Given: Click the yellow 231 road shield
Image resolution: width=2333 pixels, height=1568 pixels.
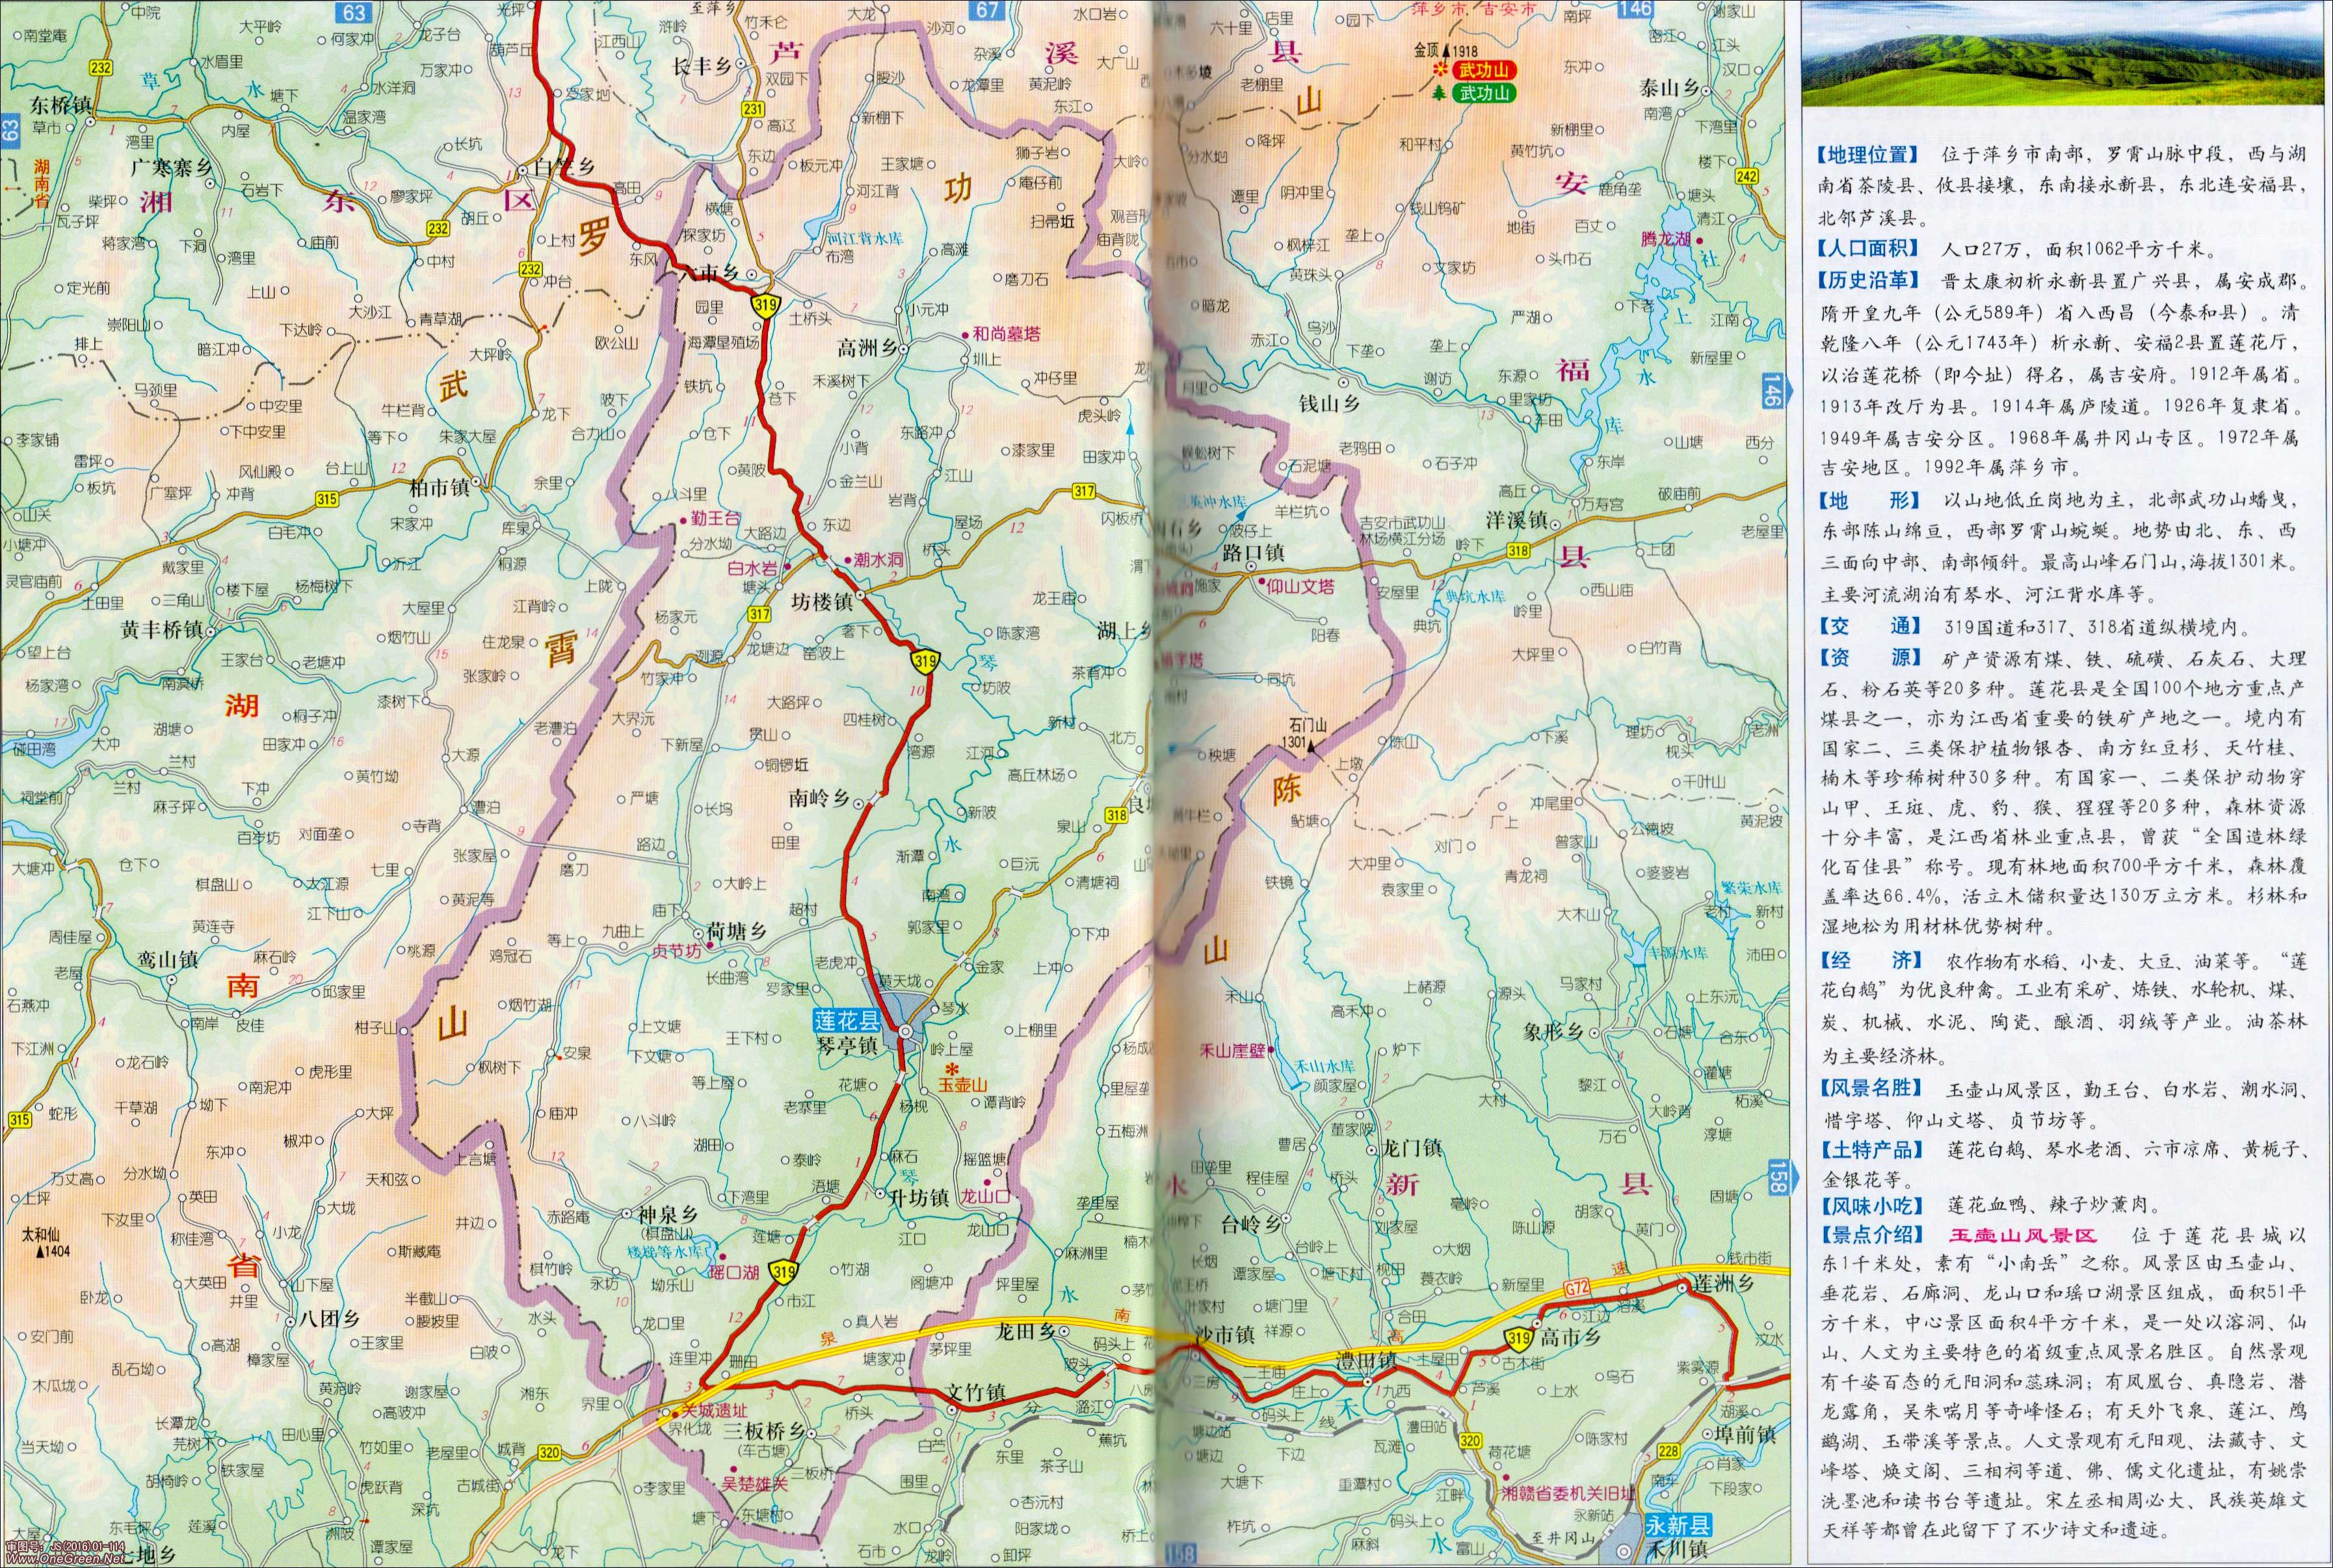Looking at the screenshot, I should [x=753, y=110].
